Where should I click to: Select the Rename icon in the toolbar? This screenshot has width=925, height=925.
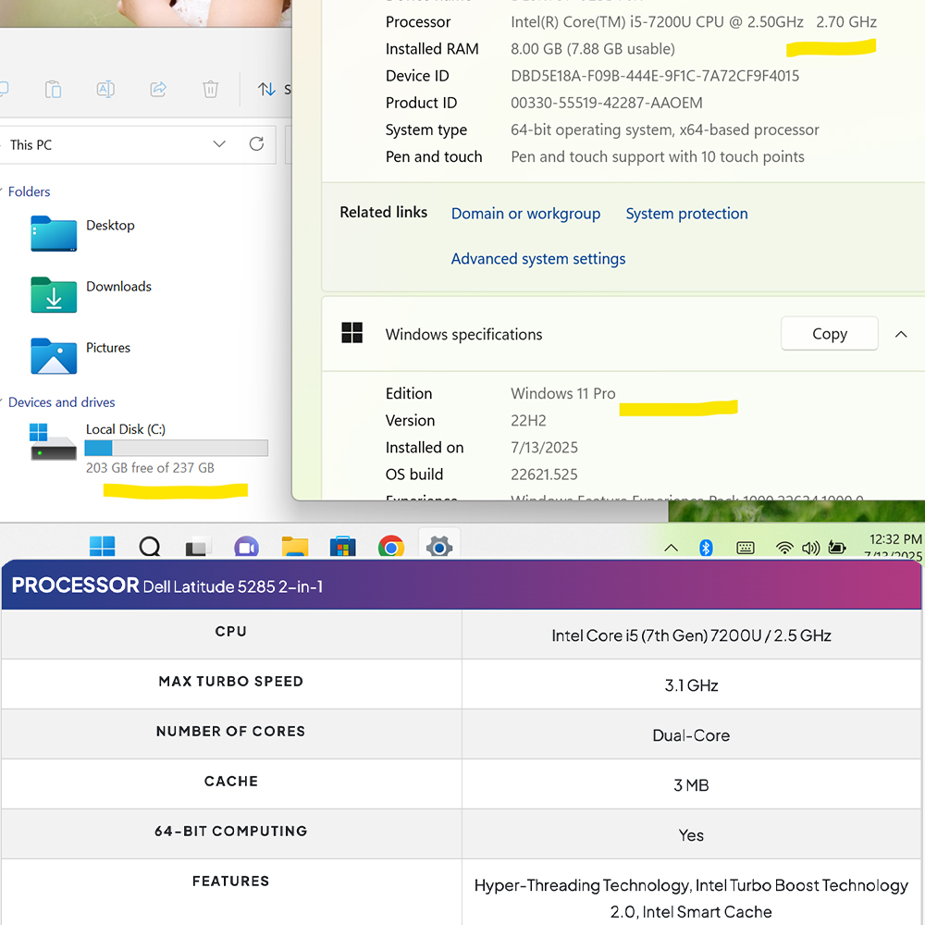coord(105,89)
